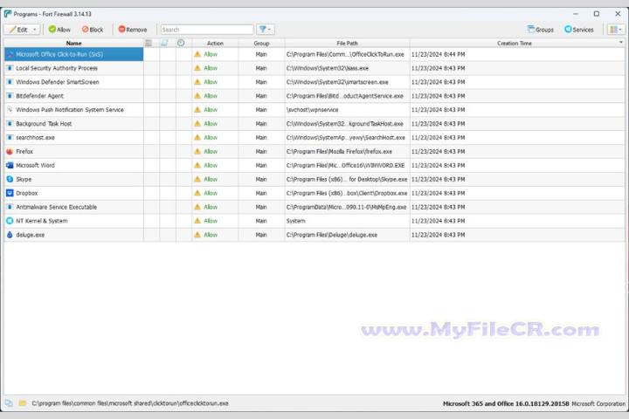Click Allow action in the Skype row

point(211,179)
